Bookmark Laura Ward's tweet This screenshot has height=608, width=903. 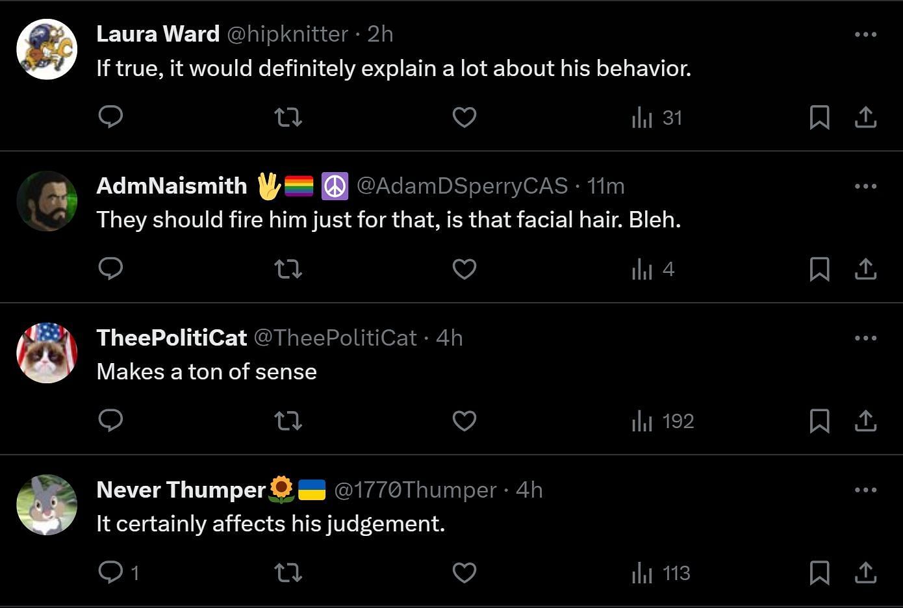coord(819,118)
